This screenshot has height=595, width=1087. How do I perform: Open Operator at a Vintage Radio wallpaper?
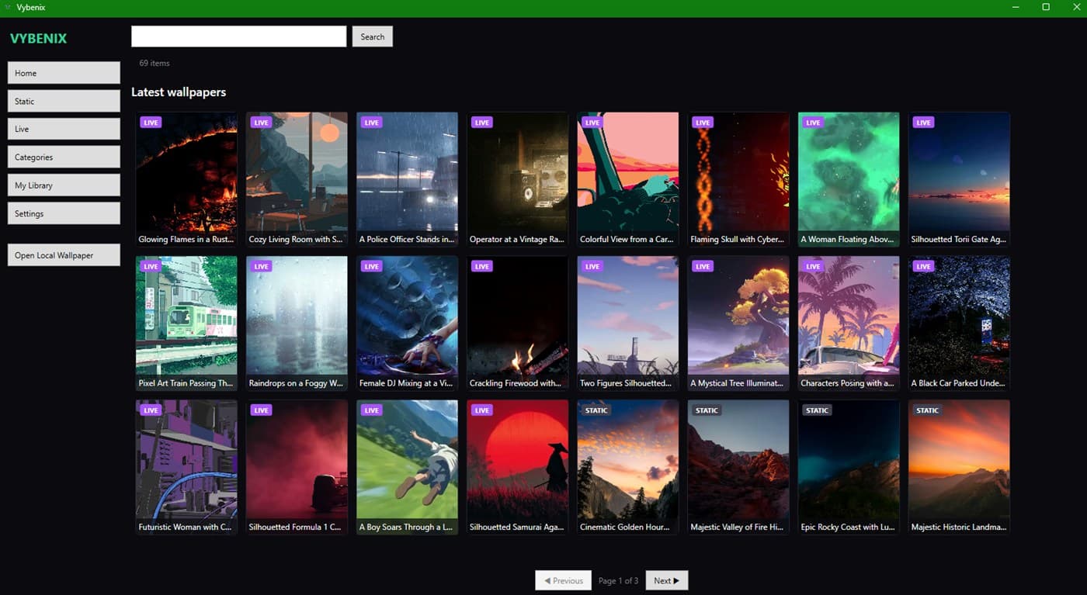pyautogui.click(x=517, y=180)
